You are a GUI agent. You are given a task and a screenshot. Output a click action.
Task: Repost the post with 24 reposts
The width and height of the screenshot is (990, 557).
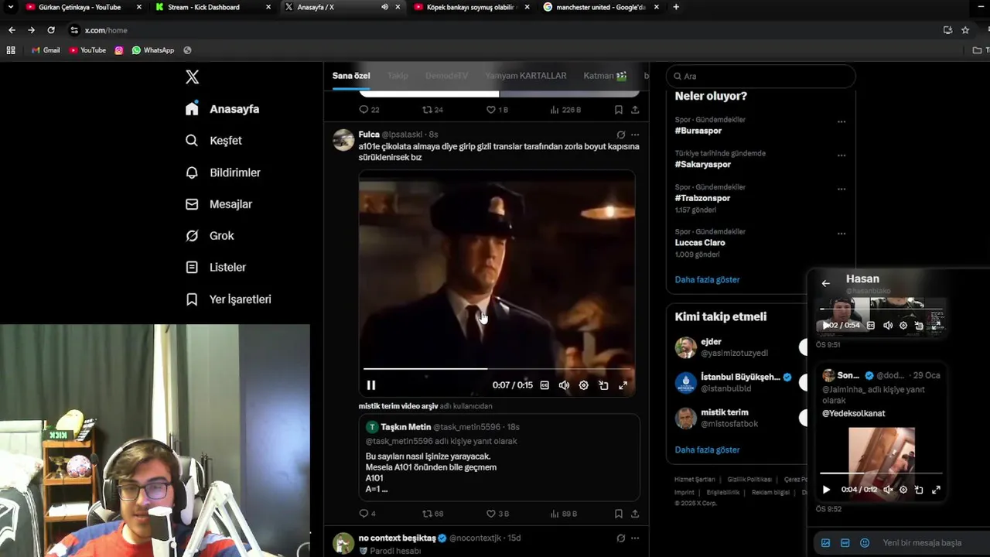pos(432,110)
